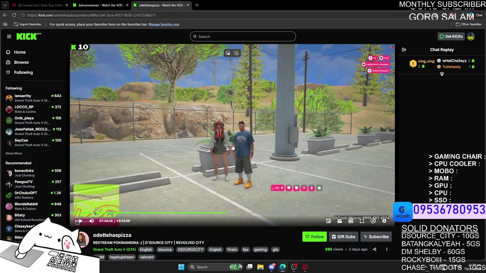The height and width of the screenshot is (273, 486).
Task: Switch to the Adrianeowmen VOD tab
Action: 100,5
